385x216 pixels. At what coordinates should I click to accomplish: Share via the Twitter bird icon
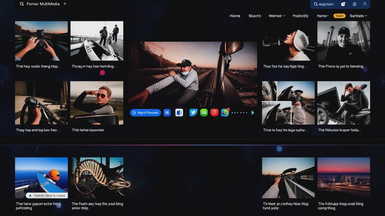tap(193, 112)
